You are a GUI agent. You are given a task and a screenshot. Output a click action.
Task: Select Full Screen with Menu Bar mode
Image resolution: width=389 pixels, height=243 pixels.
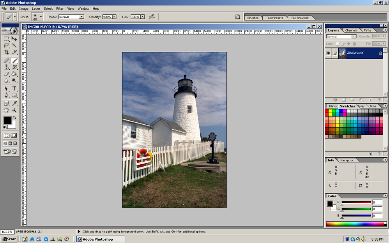(x=10, y=143)
